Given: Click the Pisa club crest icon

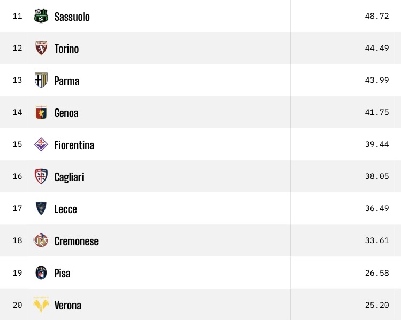Looking at the screenshot, I should tap(41, 273).
